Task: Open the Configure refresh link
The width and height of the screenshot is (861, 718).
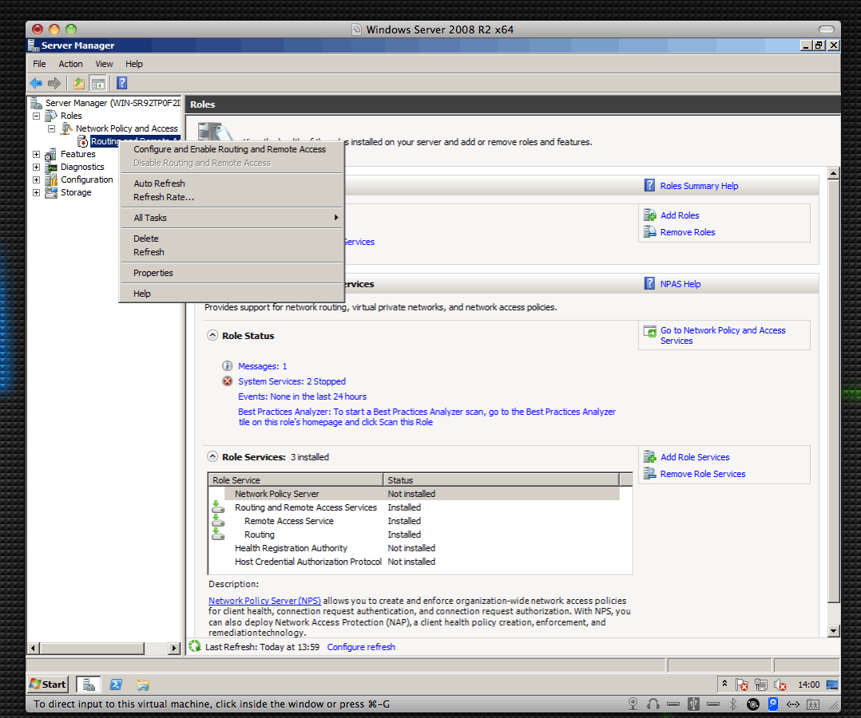Action: point(361,647)
